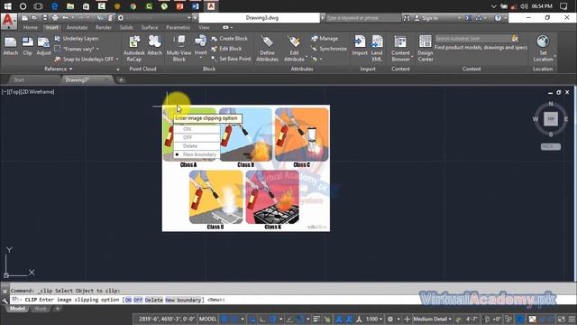This screenshot has height=325, width=577.
Task: Click the fire extinguisher image
Action: 246,169
